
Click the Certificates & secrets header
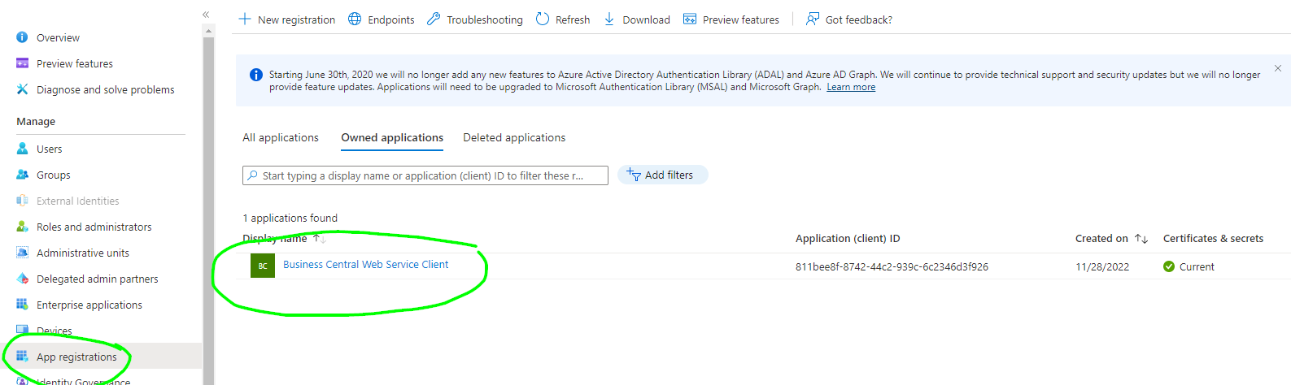pos(1213,238)
